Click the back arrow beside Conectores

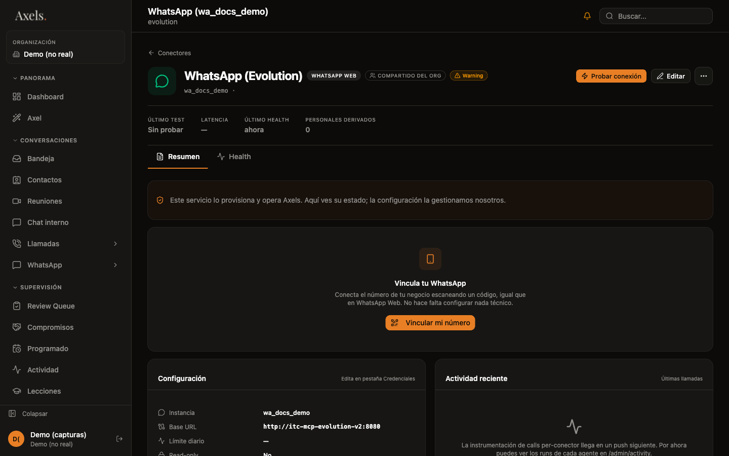[x=151, y=53]
